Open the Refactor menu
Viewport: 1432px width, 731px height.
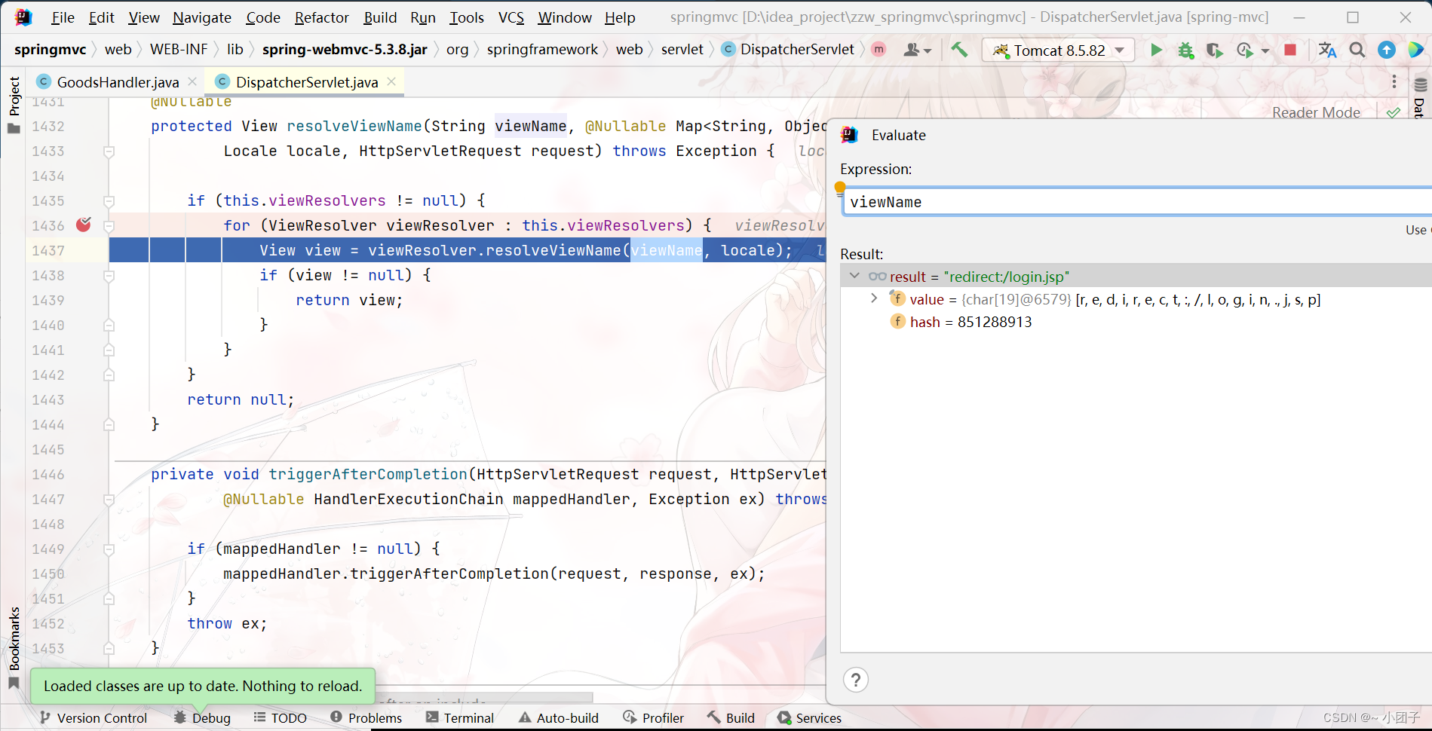click(322, 17)
